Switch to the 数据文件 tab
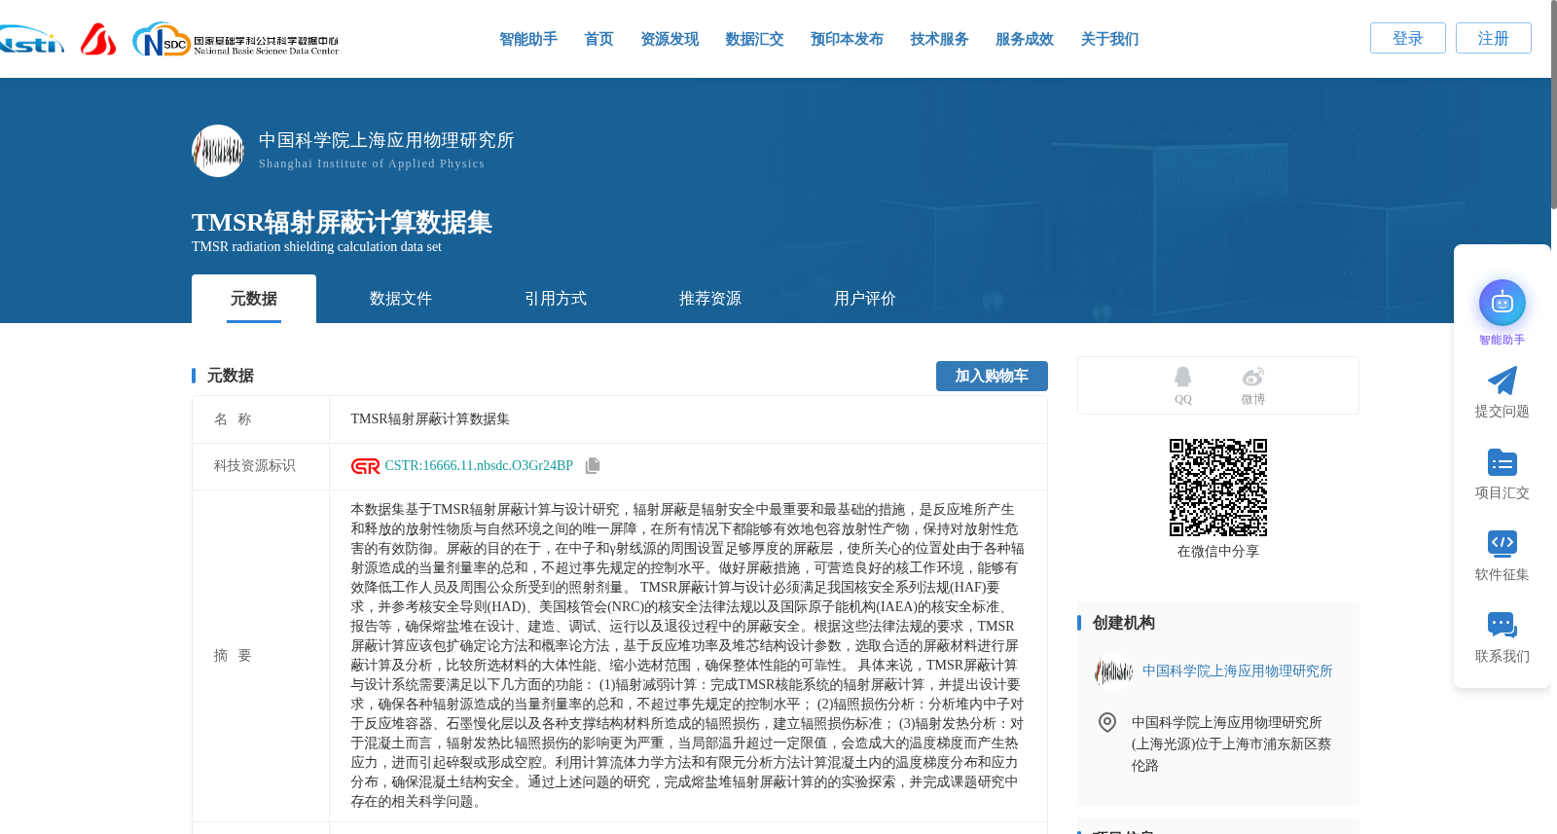 click(401, 299)
